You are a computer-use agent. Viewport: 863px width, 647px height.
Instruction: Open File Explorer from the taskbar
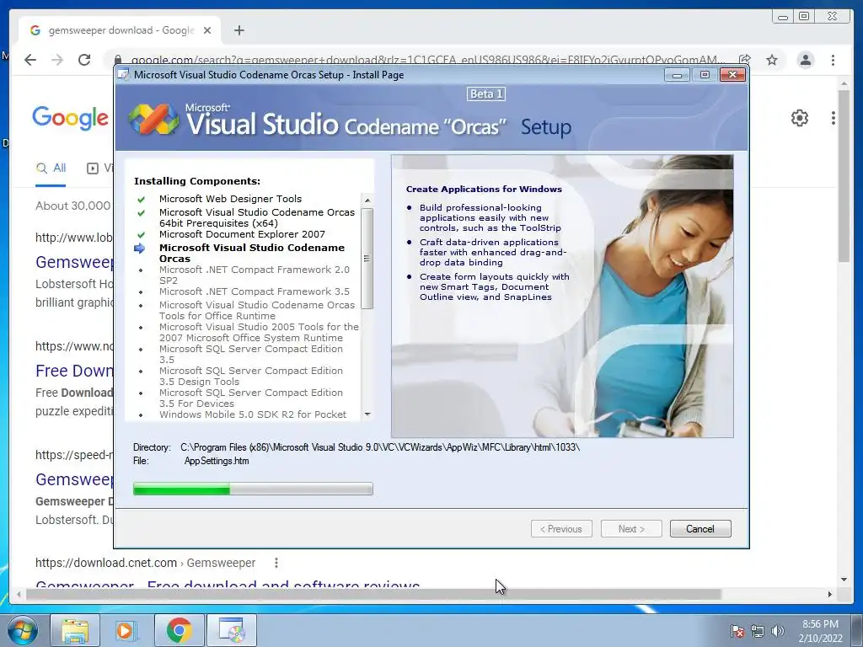(x=75, y=630)
